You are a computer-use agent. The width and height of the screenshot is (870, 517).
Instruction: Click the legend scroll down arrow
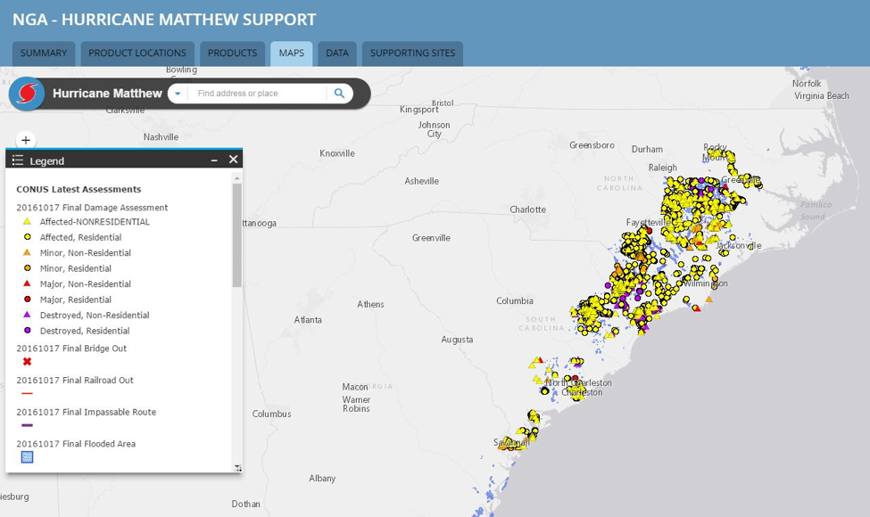pyautogui.click(x=237, y=467)
